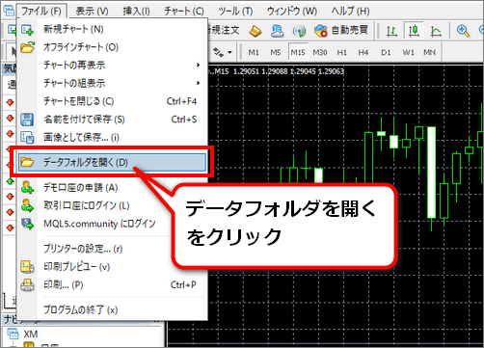Select 画像として保存... (i)
Image resolution: width=484 pixels, height=348 pixels.
click(113, 137)
